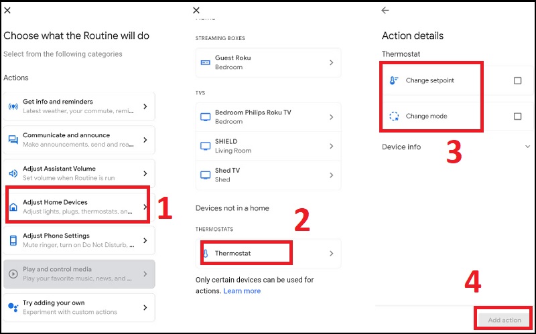Open Adjust Phone Settings chevron

pos(145,240)
